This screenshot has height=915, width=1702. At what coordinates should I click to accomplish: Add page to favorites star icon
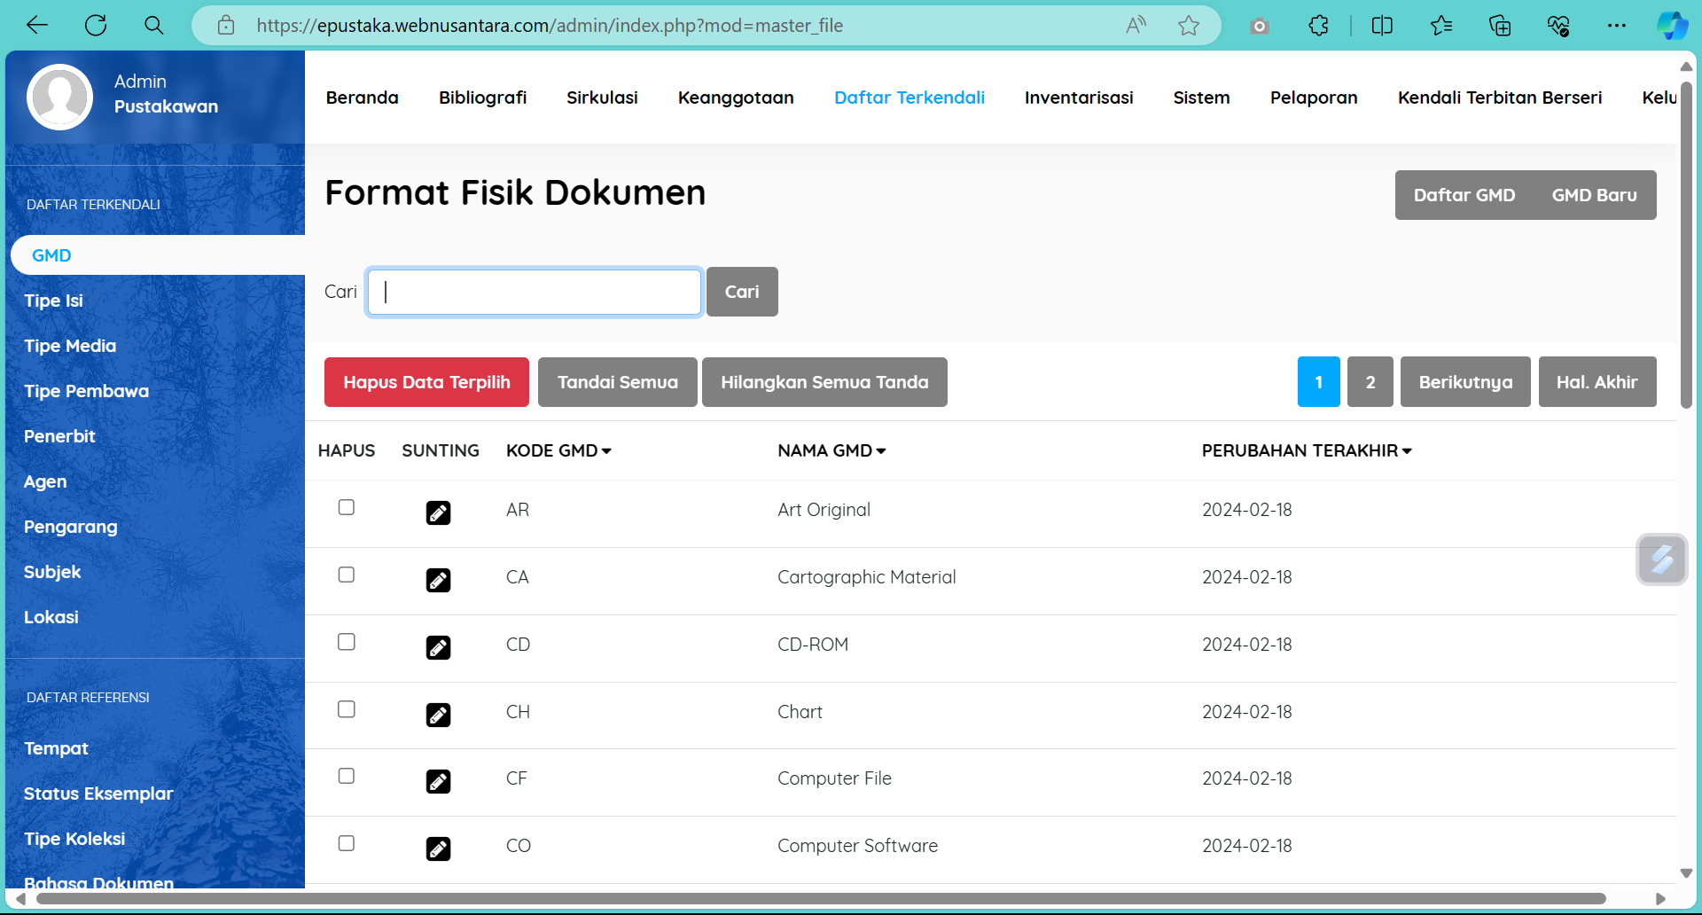click(1189, 26)
